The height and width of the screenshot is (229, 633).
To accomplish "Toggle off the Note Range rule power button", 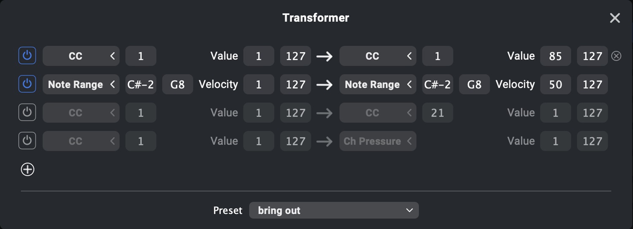I will (27, 84).
